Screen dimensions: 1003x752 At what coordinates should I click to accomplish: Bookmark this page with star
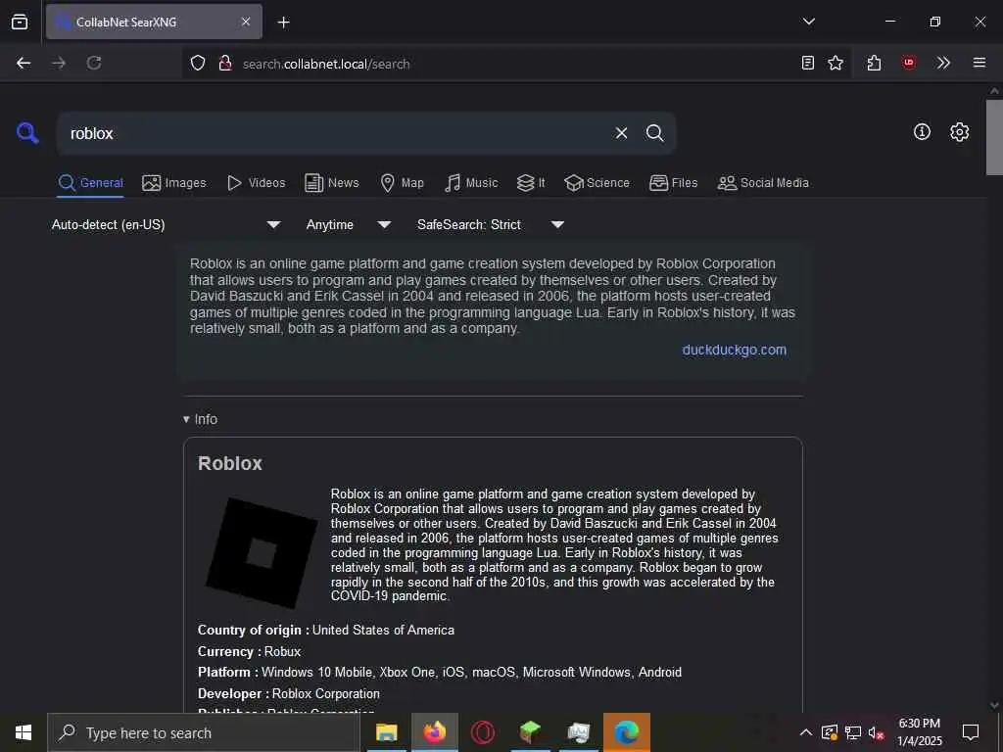[836, 63]
